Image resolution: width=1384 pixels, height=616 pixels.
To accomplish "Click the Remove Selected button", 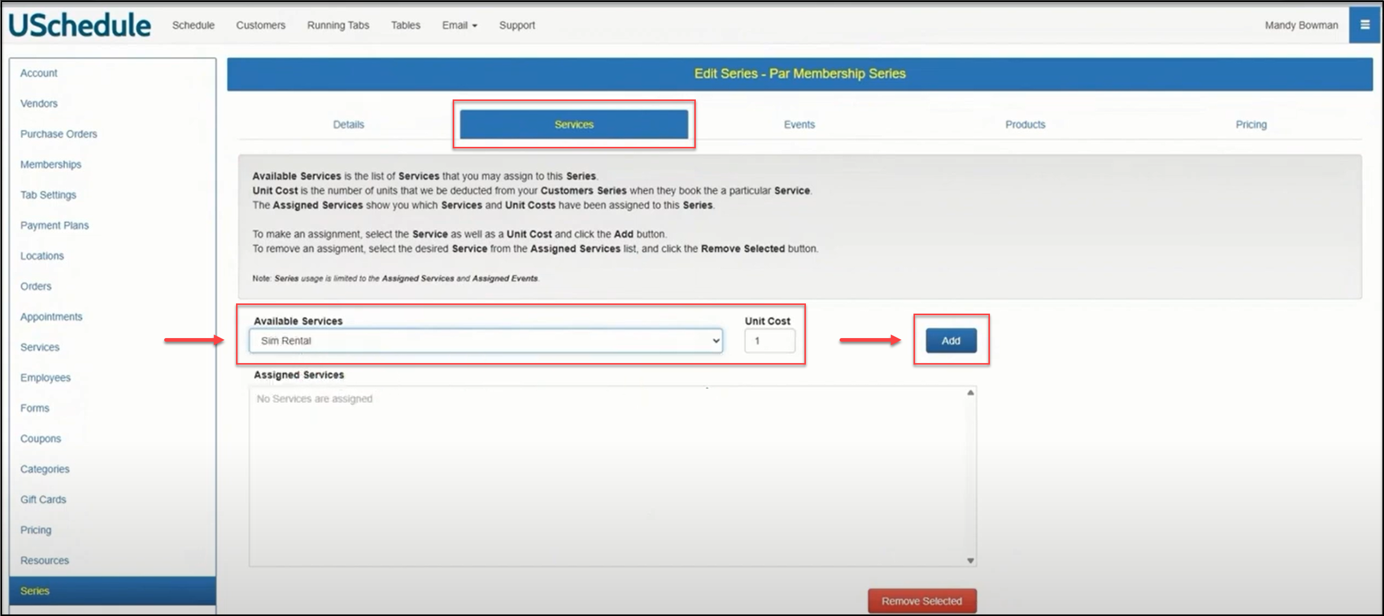I will point(922,600).
